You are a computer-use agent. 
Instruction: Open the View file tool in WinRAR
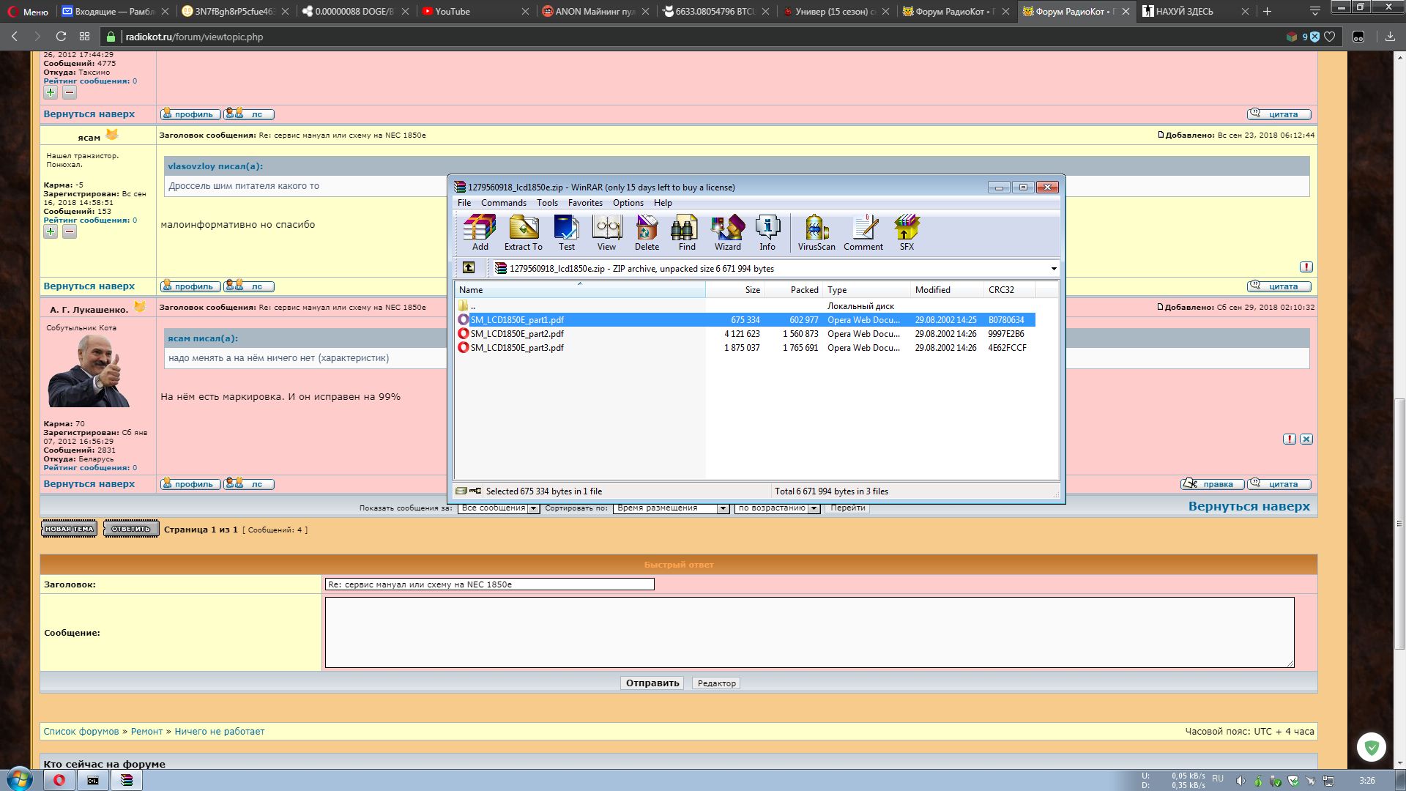click(x=606, y=233)
